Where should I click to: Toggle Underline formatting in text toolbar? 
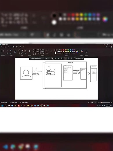pos(59,58)
